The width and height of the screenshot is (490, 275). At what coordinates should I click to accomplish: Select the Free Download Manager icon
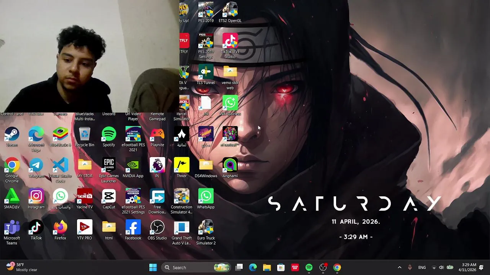tap(157, 202)
